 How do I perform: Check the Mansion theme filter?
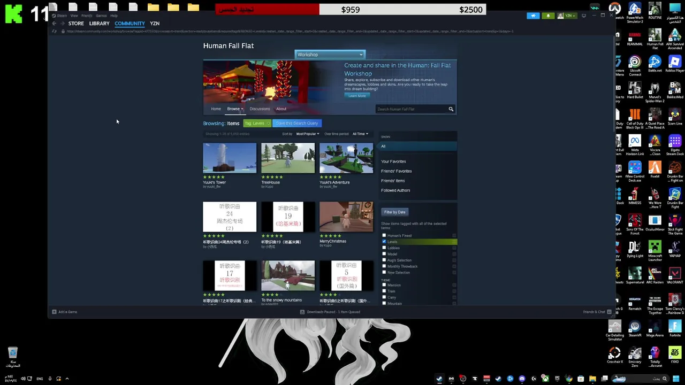tap(384, 285)
